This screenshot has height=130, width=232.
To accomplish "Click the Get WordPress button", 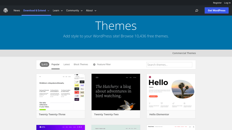I will [216, 11].
